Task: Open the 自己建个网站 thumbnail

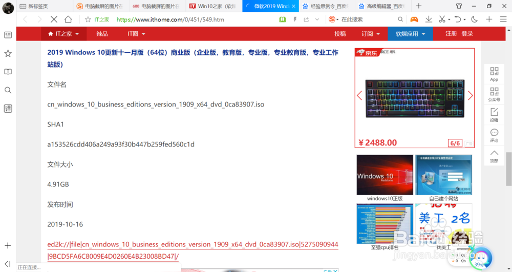Action: 443,175
